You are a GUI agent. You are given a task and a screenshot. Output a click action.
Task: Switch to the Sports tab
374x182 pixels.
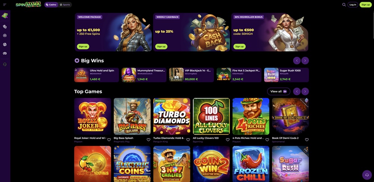pos(65,4)
